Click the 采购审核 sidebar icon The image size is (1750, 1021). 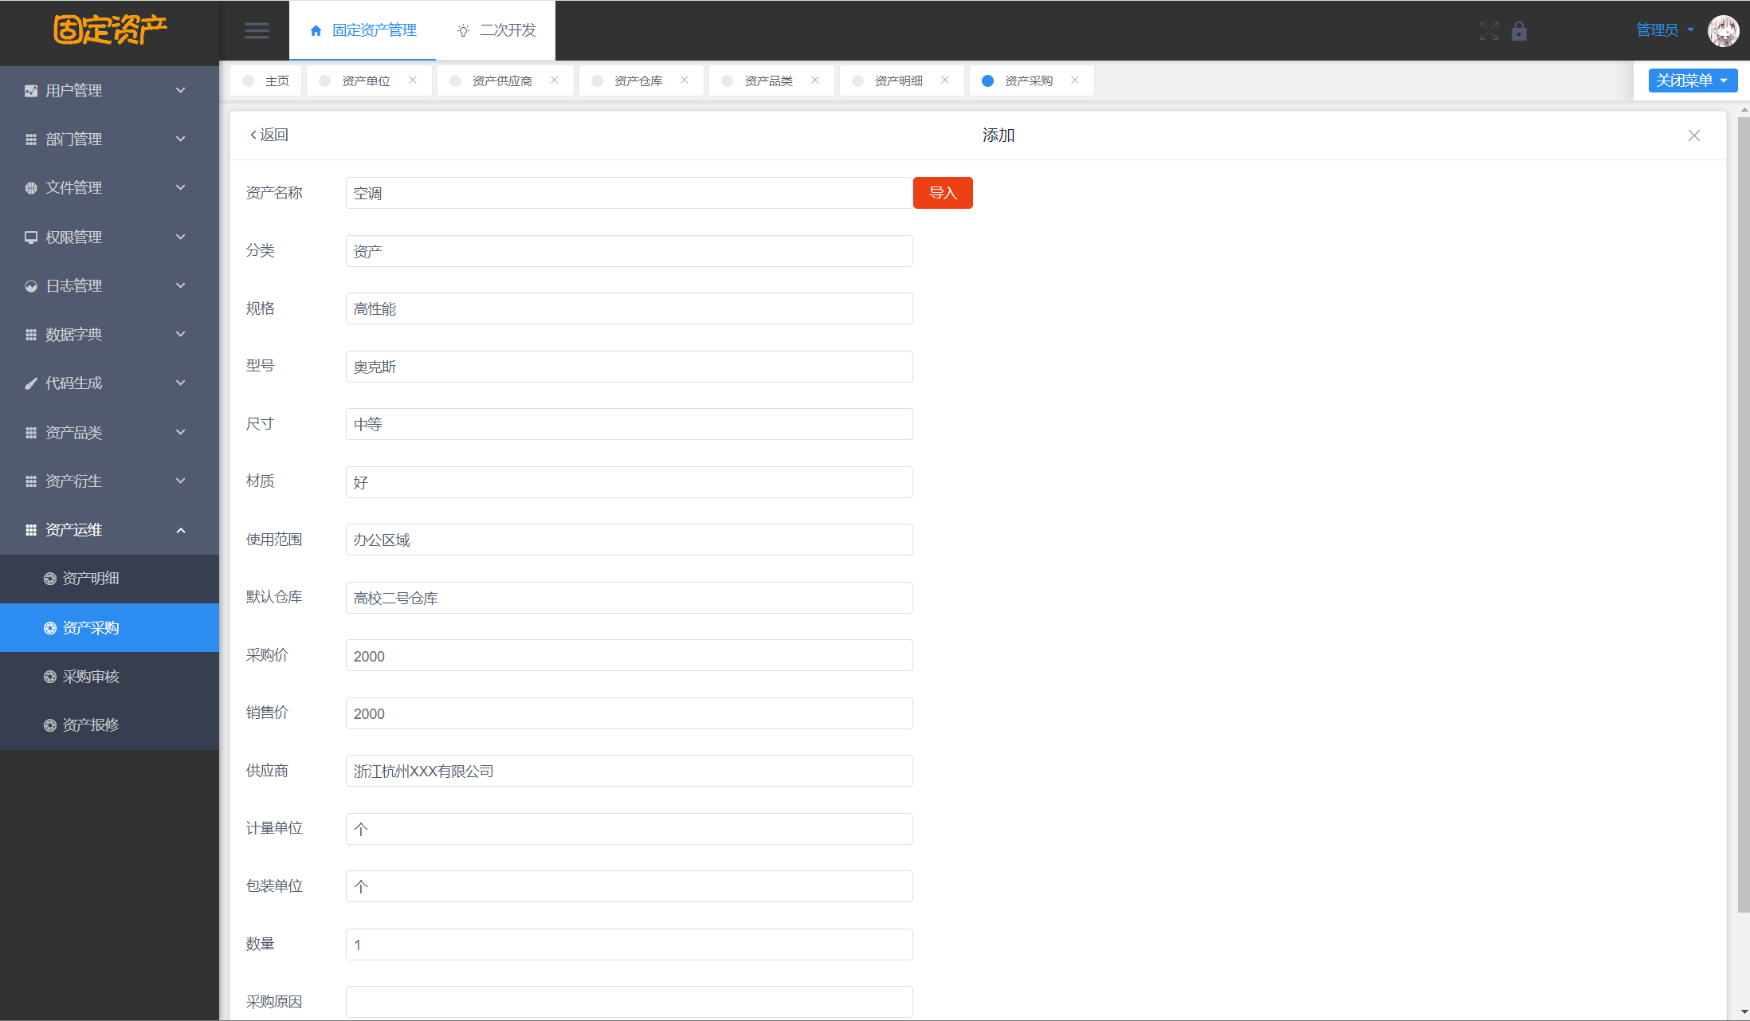click(x=50, y=677)
